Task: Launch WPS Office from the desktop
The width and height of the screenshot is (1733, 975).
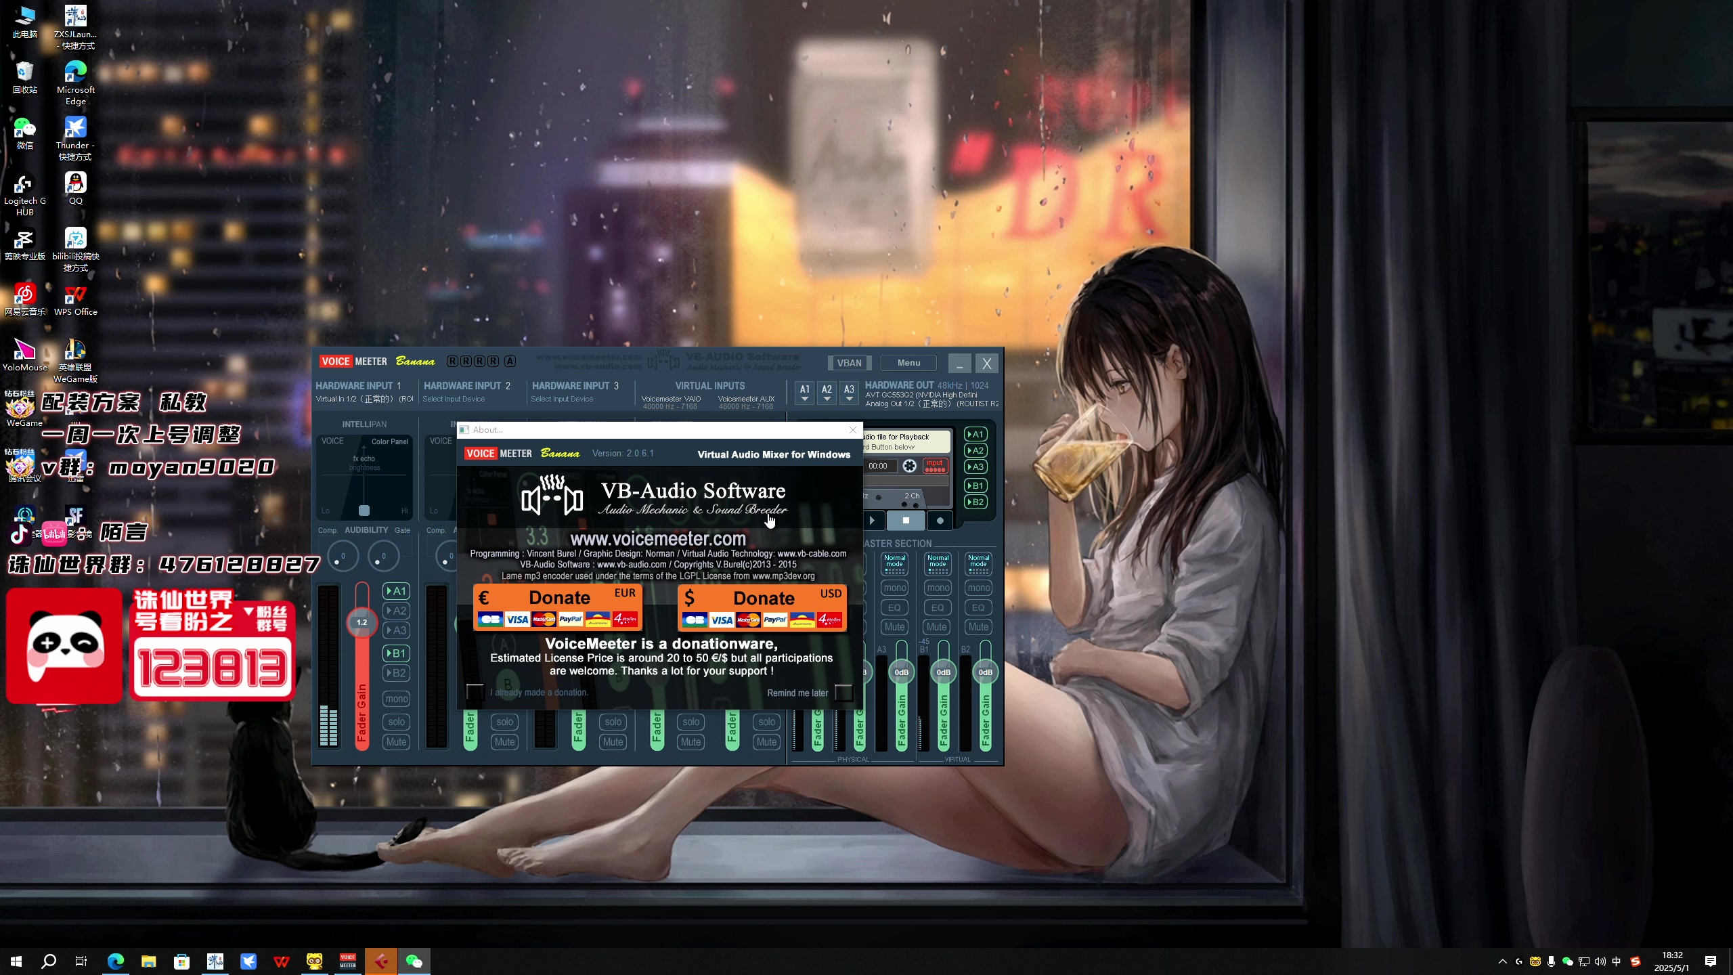Action: click(76, 300)
